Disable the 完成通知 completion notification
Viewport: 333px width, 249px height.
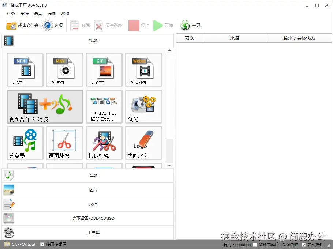point(303,244)
